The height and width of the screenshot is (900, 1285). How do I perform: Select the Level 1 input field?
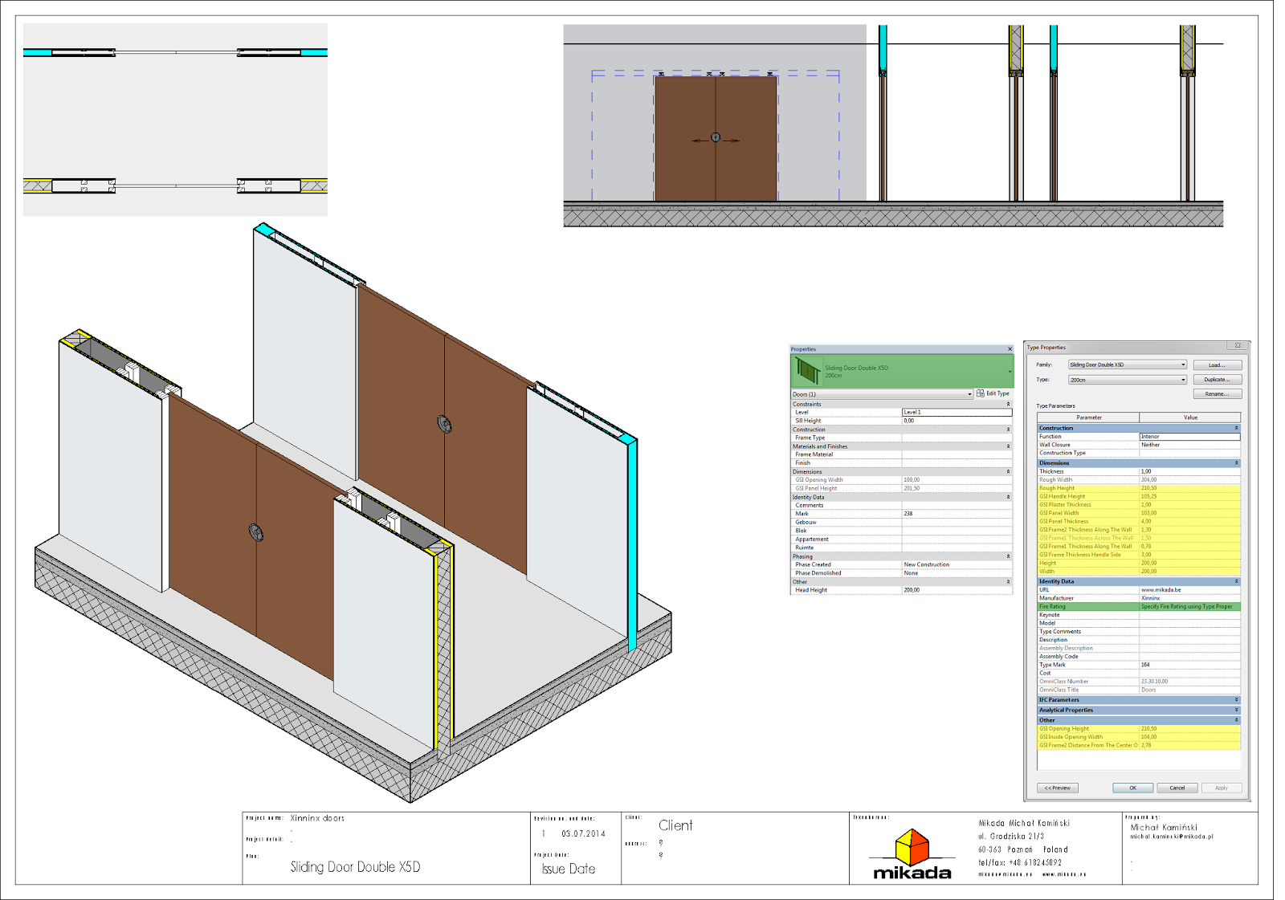[x=951, y=413]
